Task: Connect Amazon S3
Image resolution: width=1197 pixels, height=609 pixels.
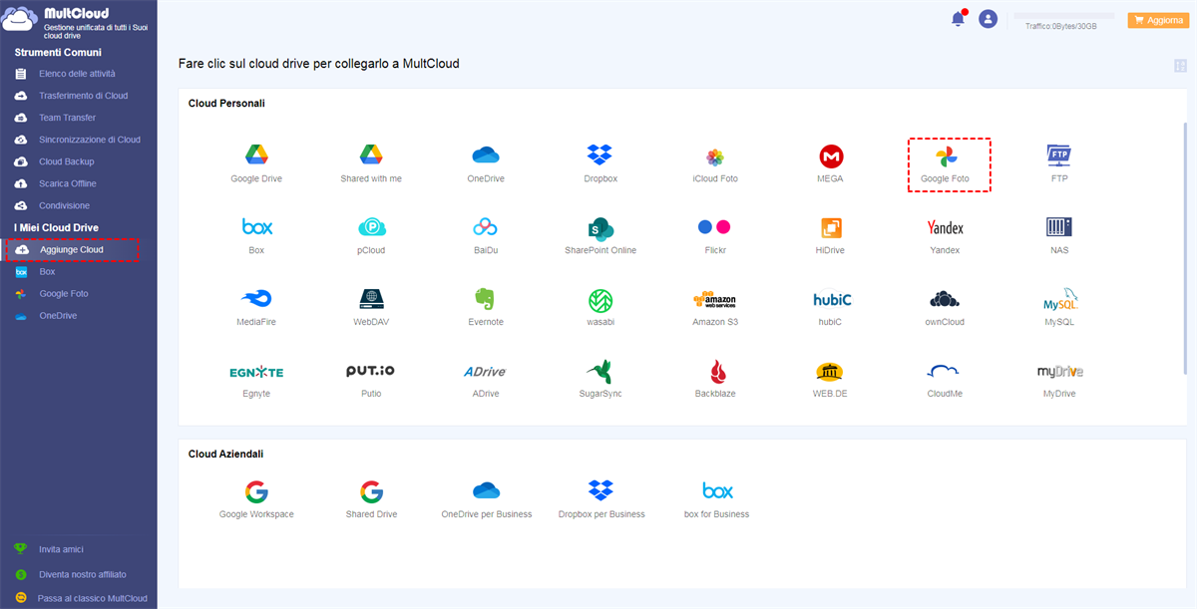Action: pos(715,308)
